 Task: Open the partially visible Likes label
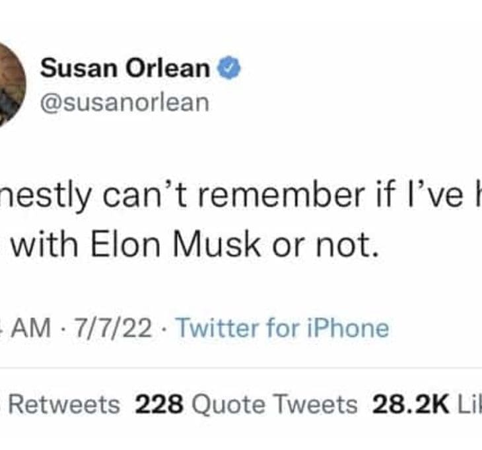[x=469, y=404]
